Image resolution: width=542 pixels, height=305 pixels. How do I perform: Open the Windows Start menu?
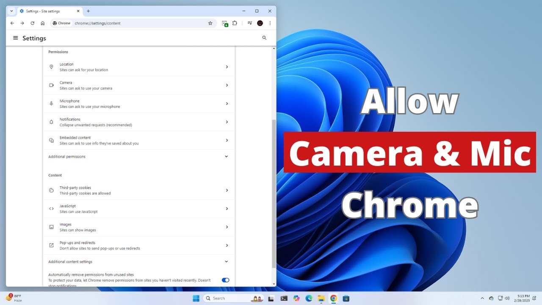click(x=196, y=298)
